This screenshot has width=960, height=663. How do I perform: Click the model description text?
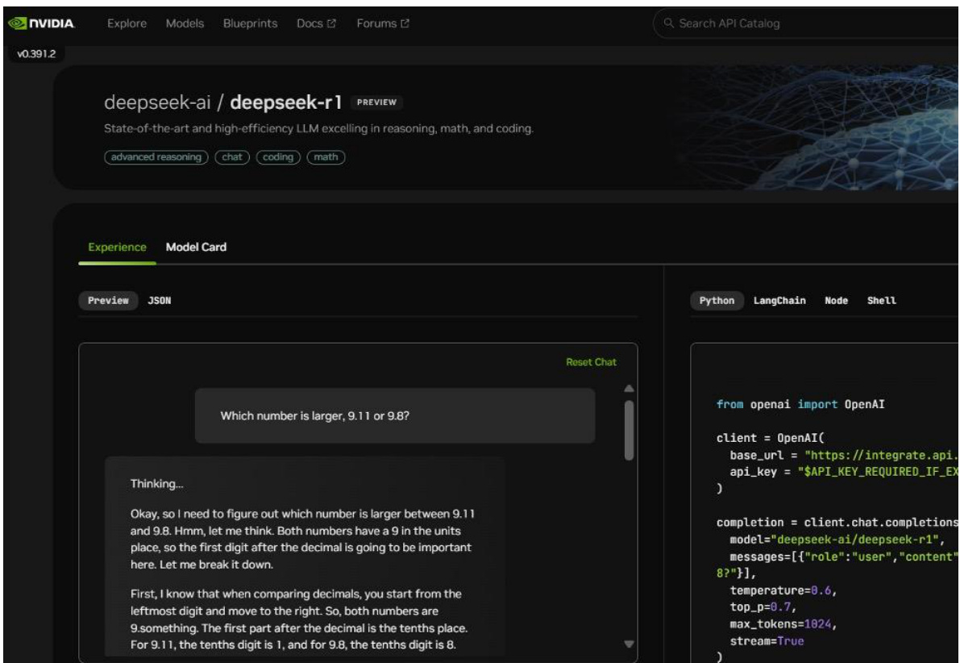[318, 129]
